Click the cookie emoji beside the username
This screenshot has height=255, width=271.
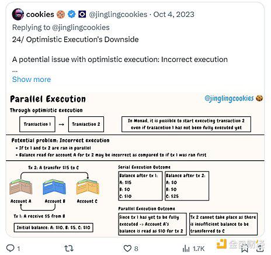[x=61, y=15]
